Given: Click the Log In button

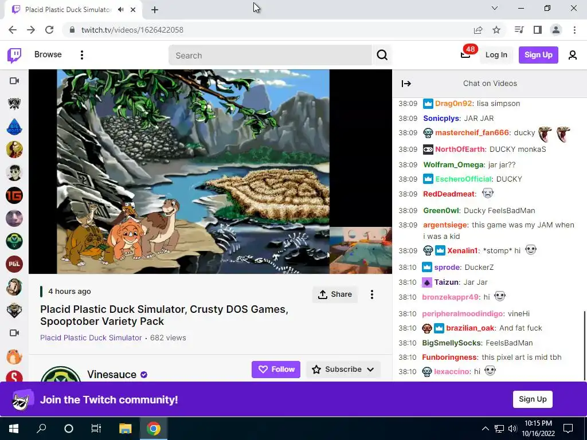Looking at the screenshot, I should tap(496, 55).
